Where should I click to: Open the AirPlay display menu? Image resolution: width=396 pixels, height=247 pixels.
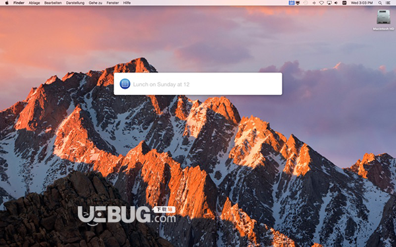[329, 3]
